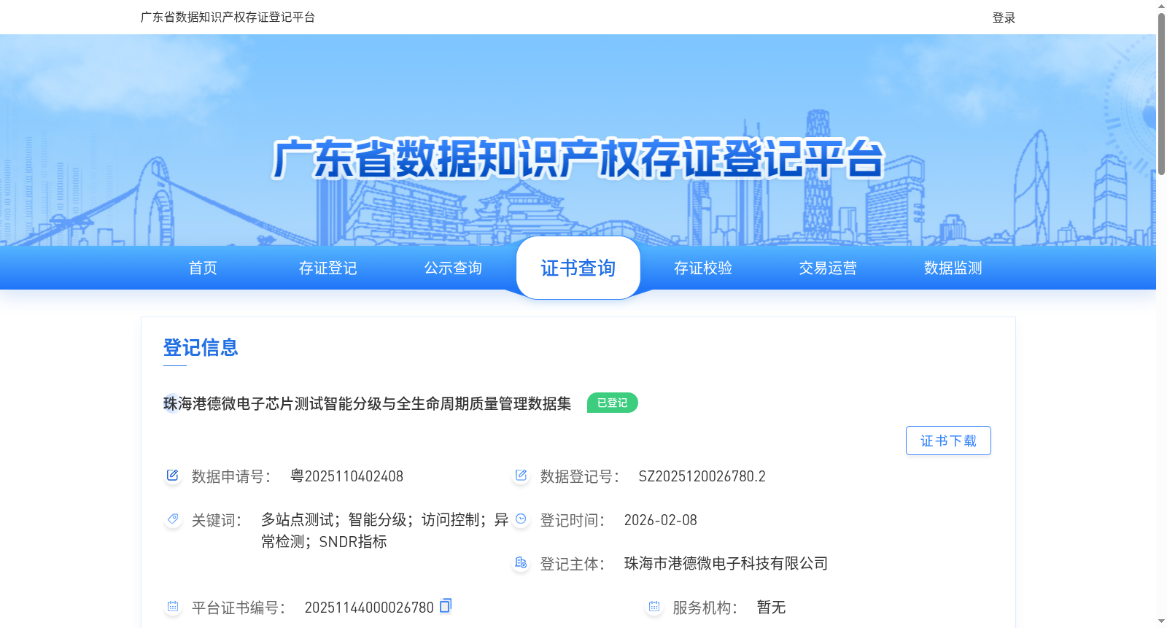Click the page vertical scrollbar thumb
Image resolution: width=1167 pixels, height=628 pixels.
coord(1161,93)
